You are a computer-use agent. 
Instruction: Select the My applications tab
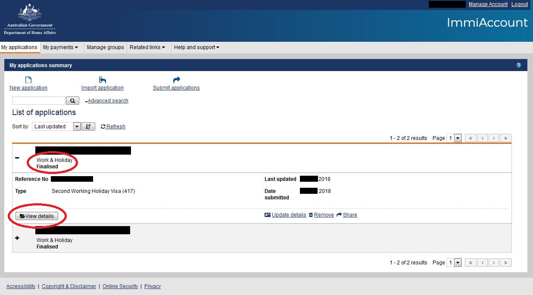pos(19,47)
